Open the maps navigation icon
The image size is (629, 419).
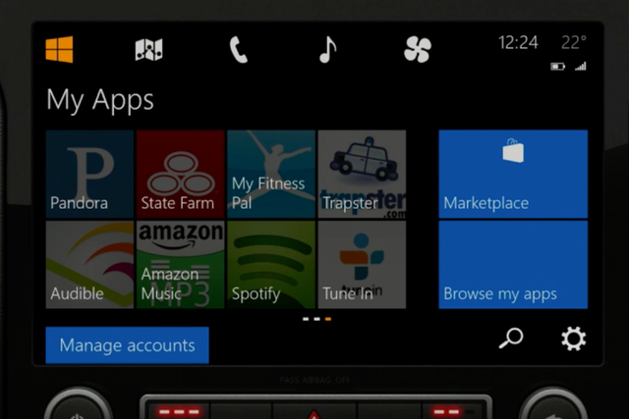coord(148,50)
